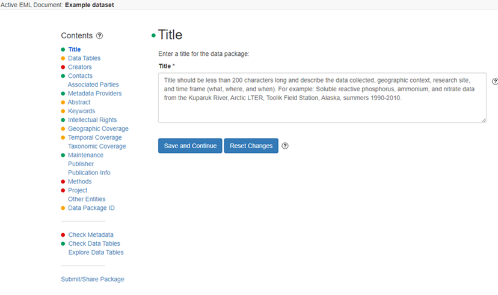Open the Title section in Contents
498x295 pixels.
(75, 49)
